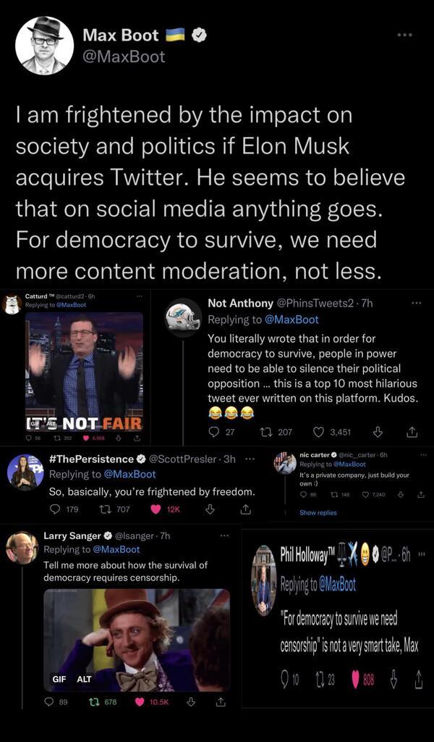This screenshot has width=434, height=742.
Task: Open more options on Not Anthony's reply
Action: coord(416,303)
